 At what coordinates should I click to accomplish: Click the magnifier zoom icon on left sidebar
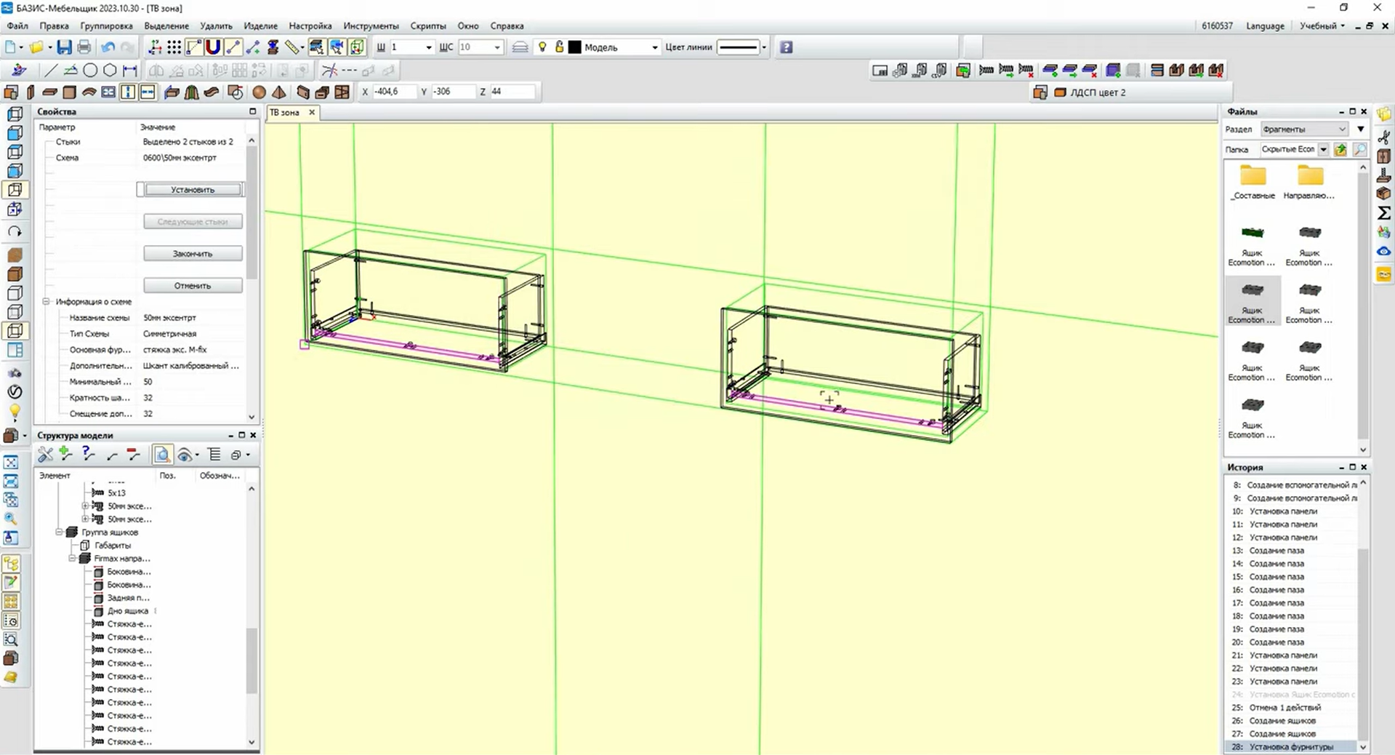point(11,519)
